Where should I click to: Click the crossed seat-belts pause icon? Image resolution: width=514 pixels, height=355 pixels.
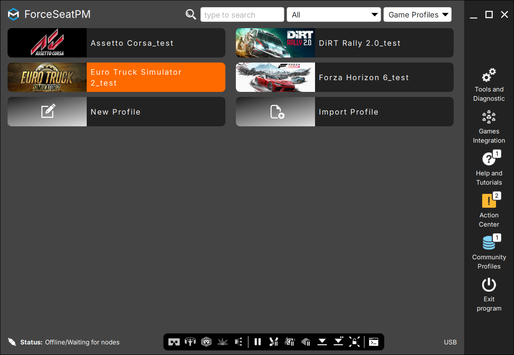(x=274, y=342)
